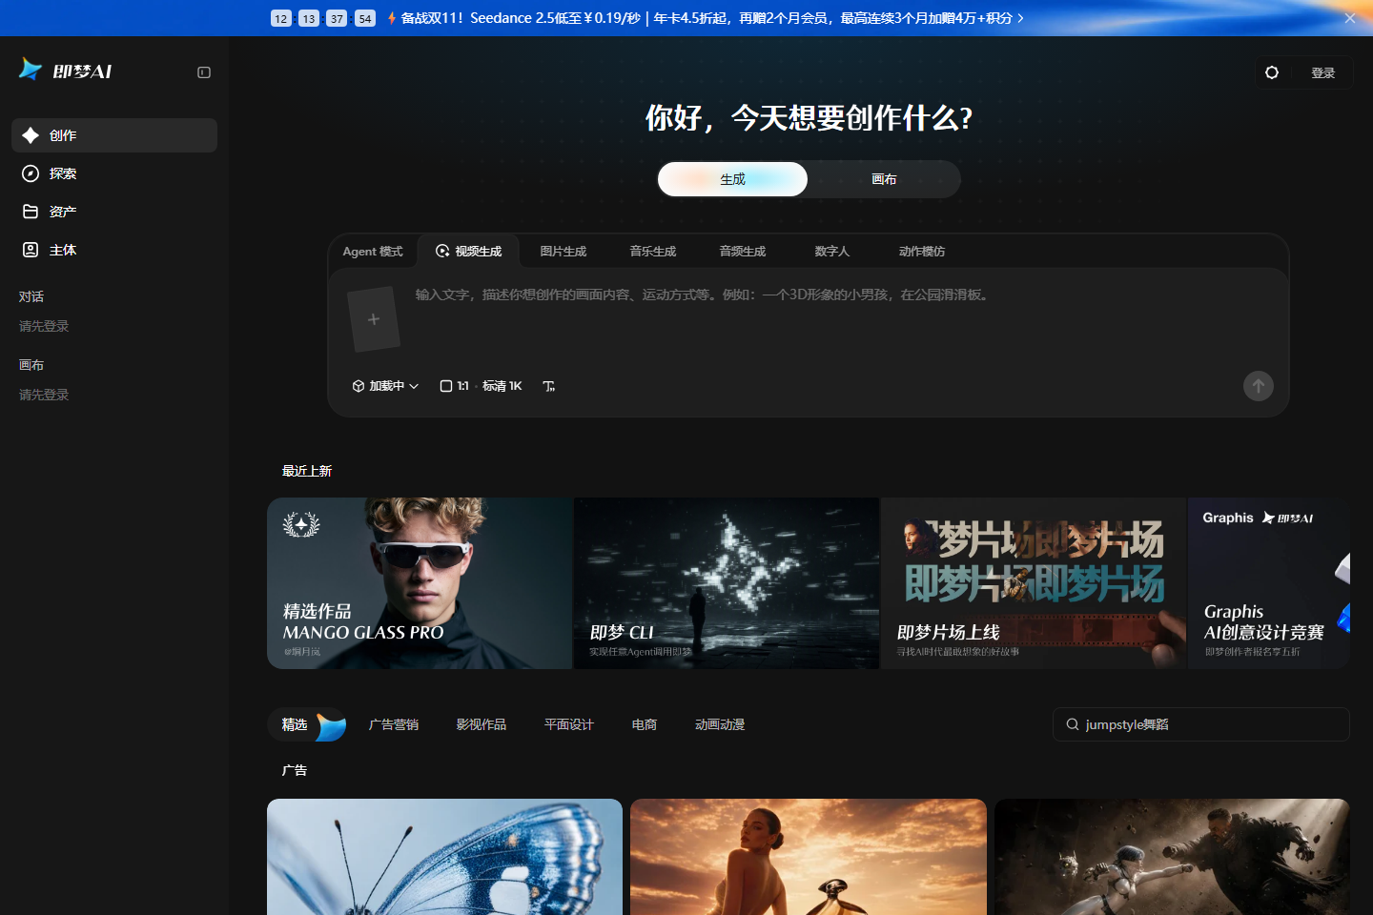The image size is (1373, 915).
Task: Click 请先登录 under 画布
Action: tap(44, 395)
